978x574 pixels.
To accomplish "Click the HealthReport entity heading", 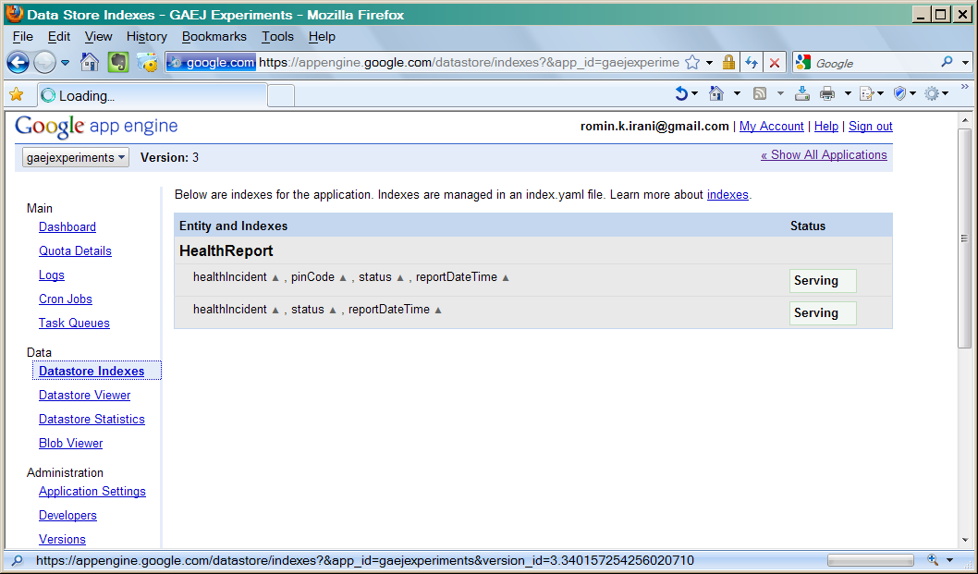I will 226,250.
